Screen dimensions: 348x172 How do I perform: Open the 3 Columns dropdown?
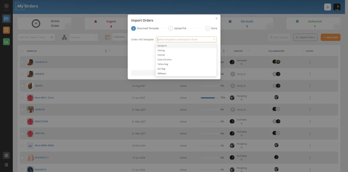coord(120,37)
